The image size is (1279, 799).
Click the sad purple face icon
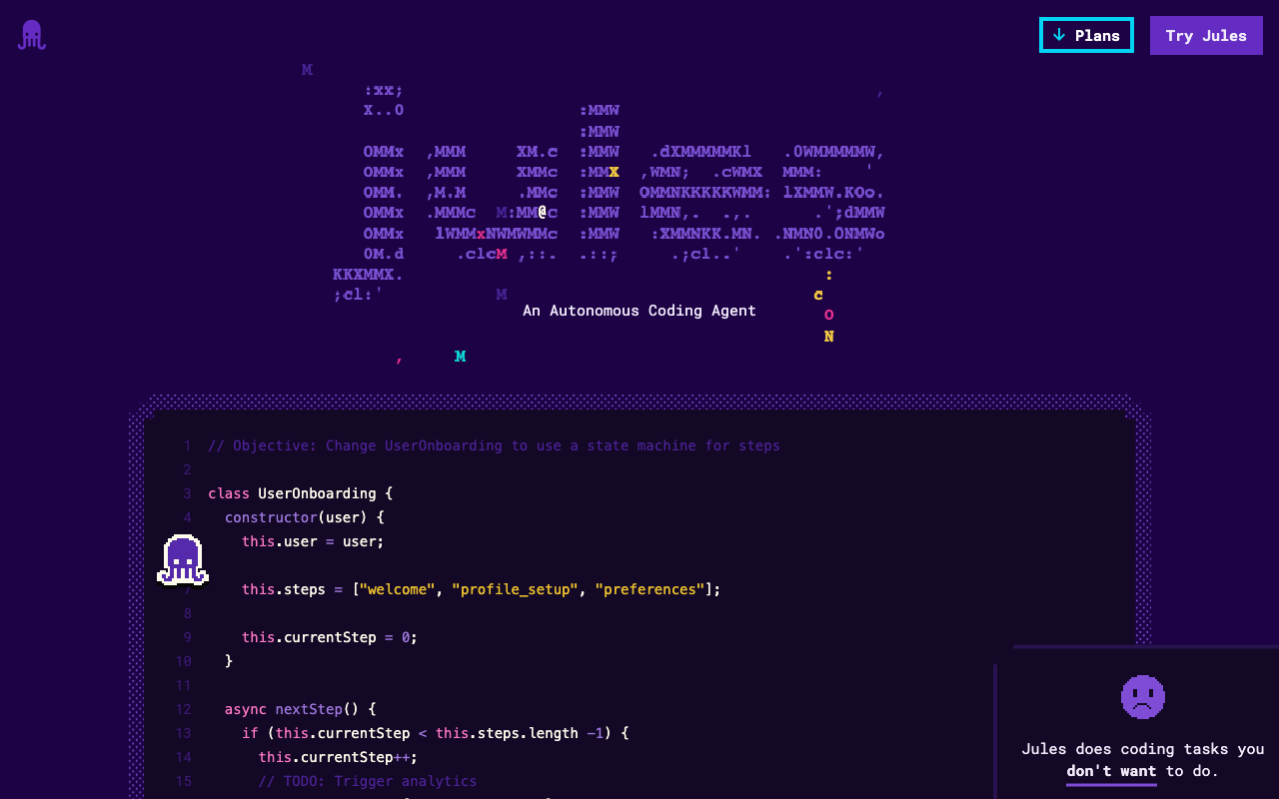pos(1143,696)
